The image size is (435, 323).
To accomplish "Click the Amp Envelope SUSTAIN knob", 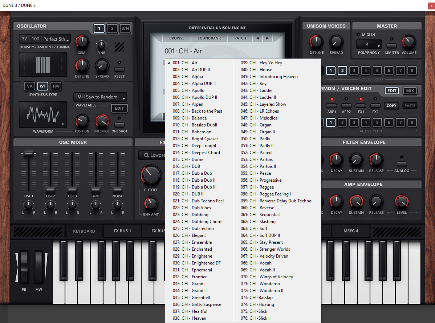I will [356, 202].
